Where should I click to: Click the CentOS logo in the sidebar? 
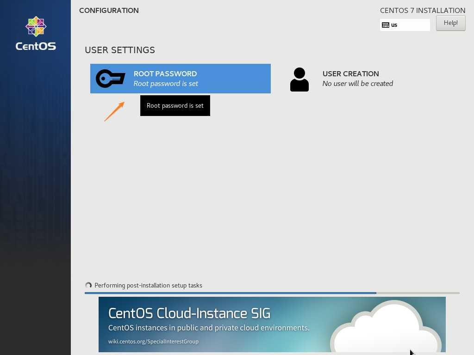[36, 27]
